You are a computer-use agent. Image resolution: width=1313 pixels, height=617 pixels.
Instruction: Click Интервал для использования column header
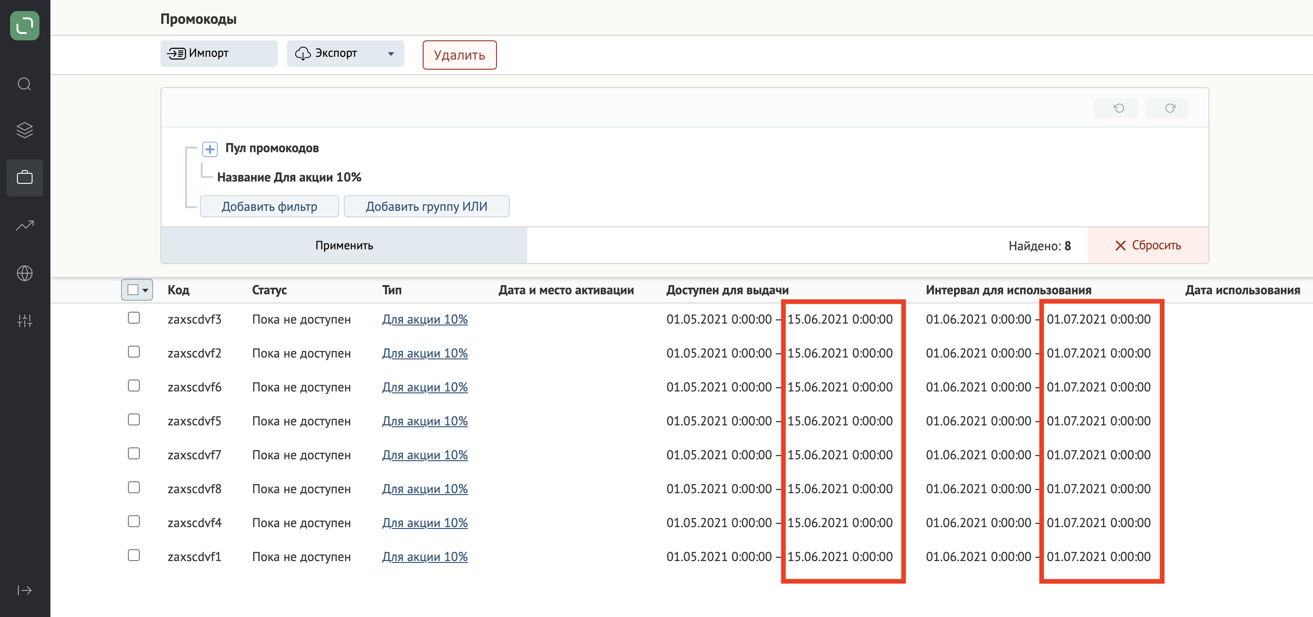(1008, 290)
